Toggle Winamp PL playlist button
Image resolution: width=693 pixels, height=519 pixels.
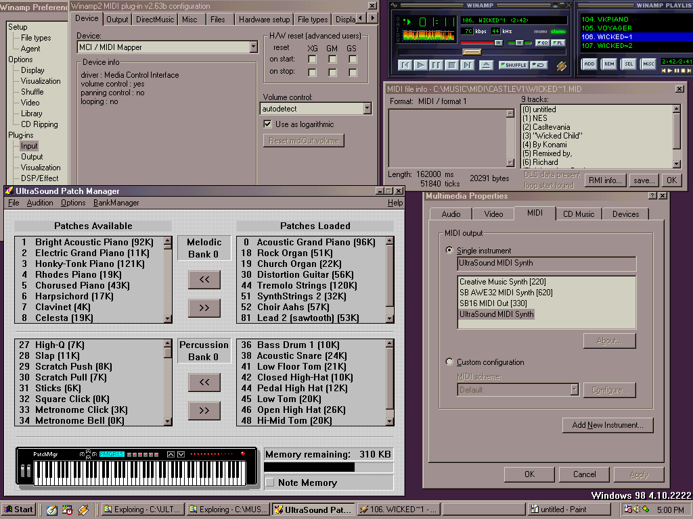(x=558, y=43)
